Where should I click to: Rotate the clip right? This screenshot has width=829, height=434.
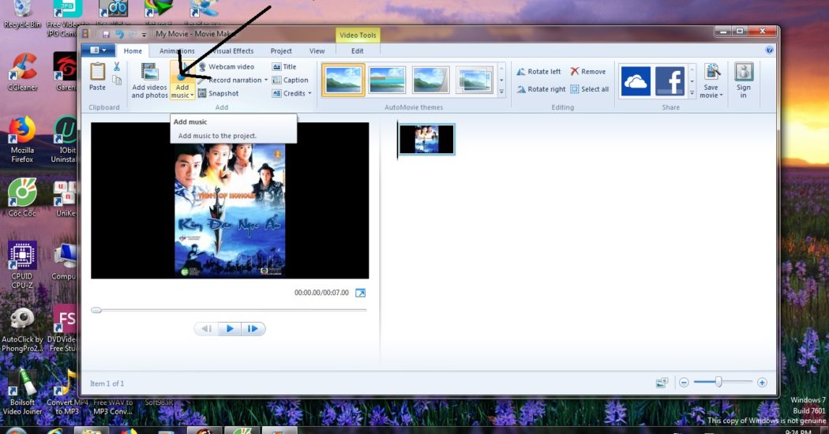(x=541, y=89)
